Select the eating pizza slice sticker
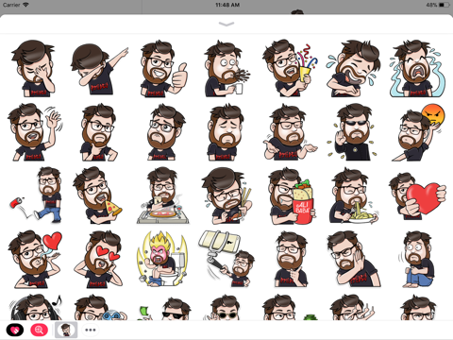 (97, 195)
